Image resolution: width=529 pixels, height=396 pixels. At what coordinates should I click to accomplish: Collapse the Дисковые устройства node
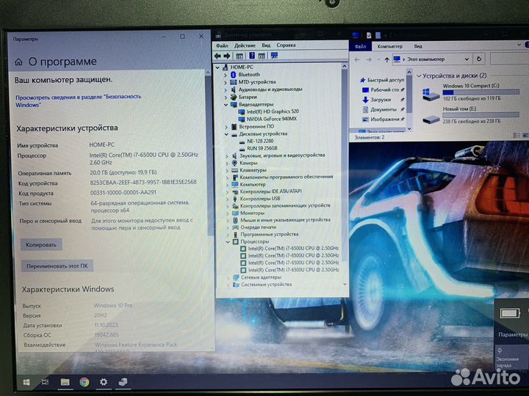226,134
